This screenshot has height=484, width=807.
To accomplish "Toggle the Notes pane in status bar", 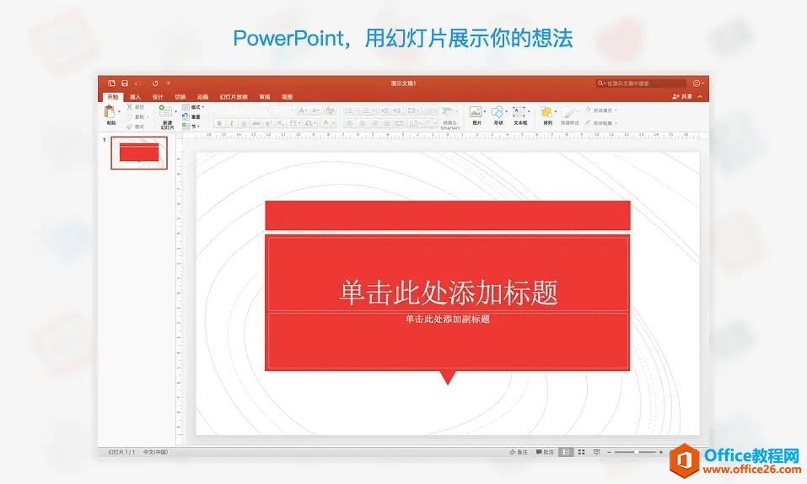I will click(x=519, y=452).
